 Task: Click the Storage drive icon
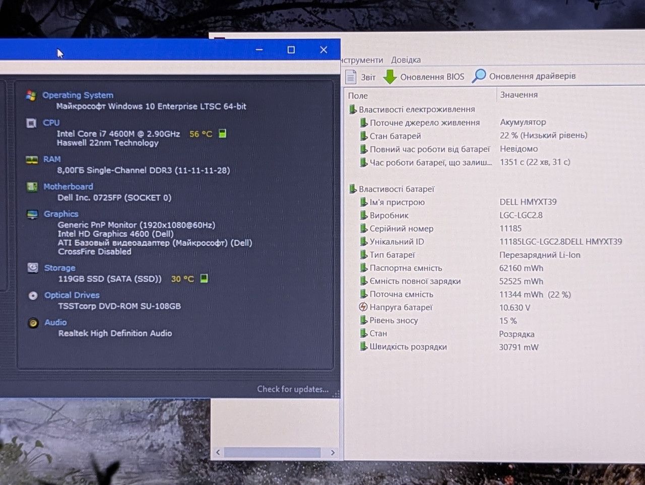coord(33,268)
